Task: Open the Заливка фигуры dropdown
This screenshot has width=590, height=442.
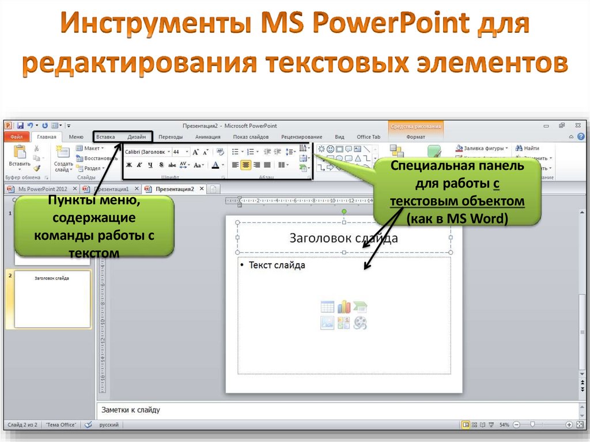Action: coord(482,148)
